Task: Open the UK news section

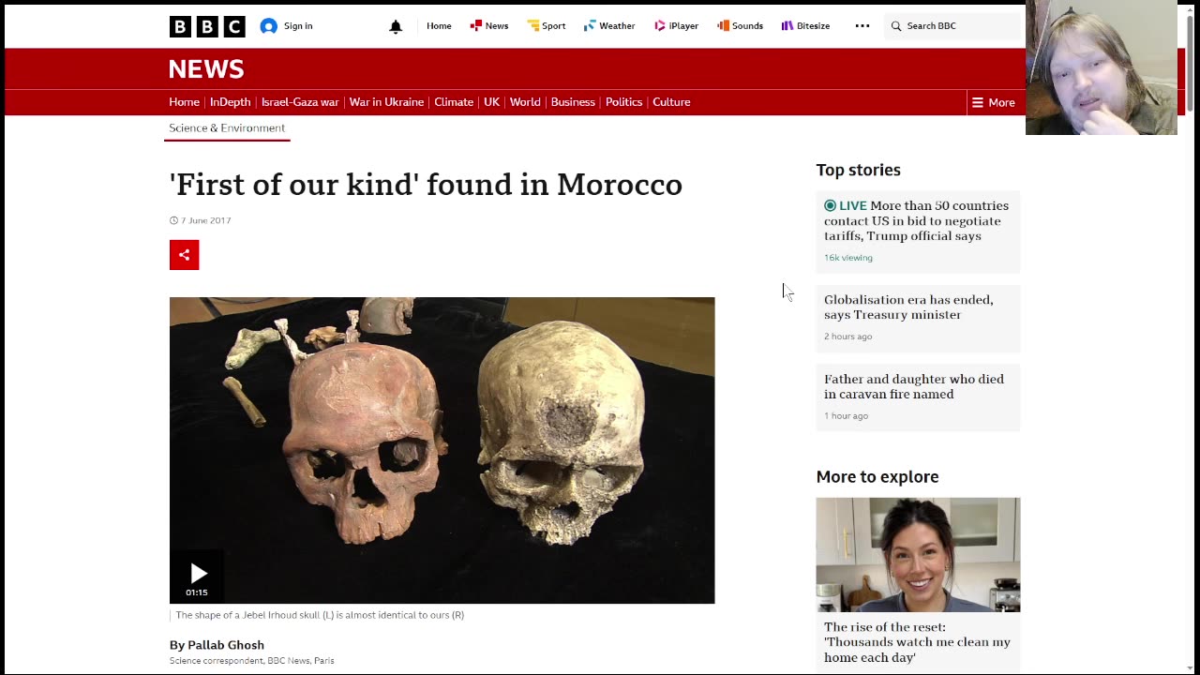Action: [x=491, y=102]
